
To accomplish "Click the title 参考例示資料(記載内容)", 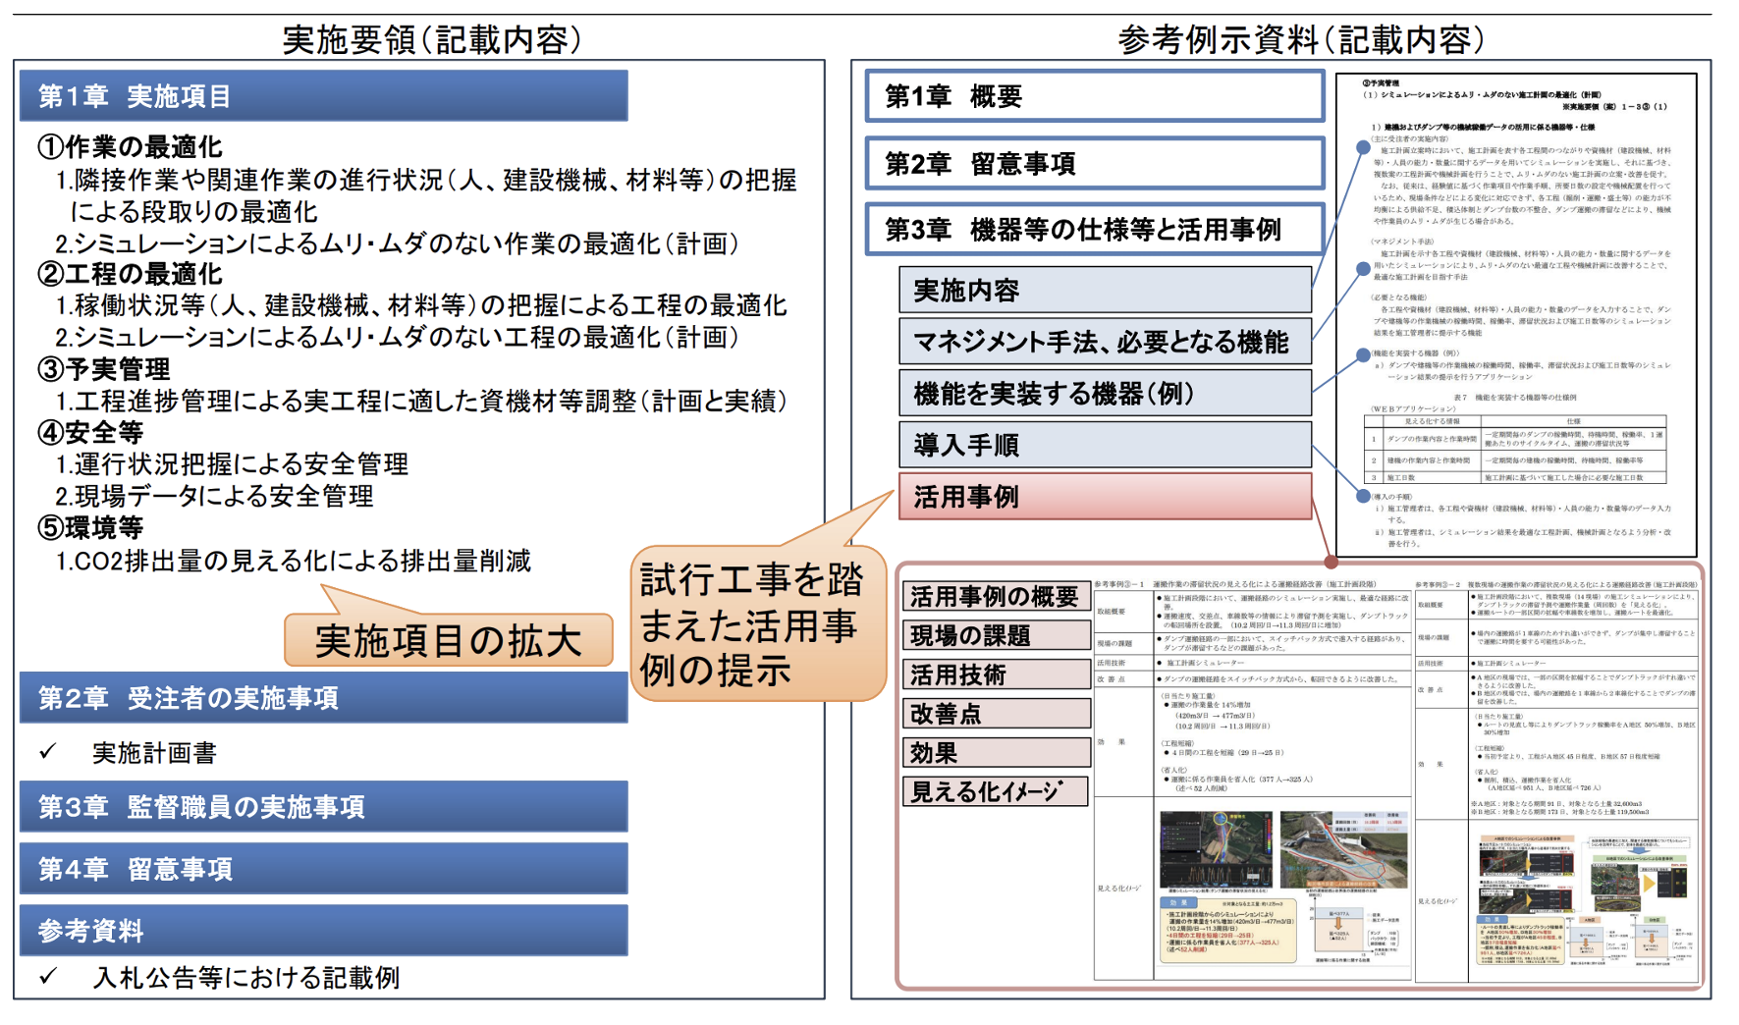I will tap(1301, 39).
